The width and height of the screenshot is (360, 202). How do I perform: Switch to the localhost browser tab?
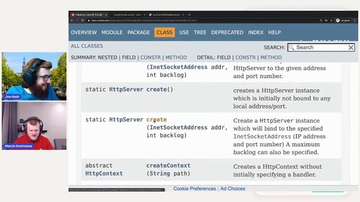167,15
